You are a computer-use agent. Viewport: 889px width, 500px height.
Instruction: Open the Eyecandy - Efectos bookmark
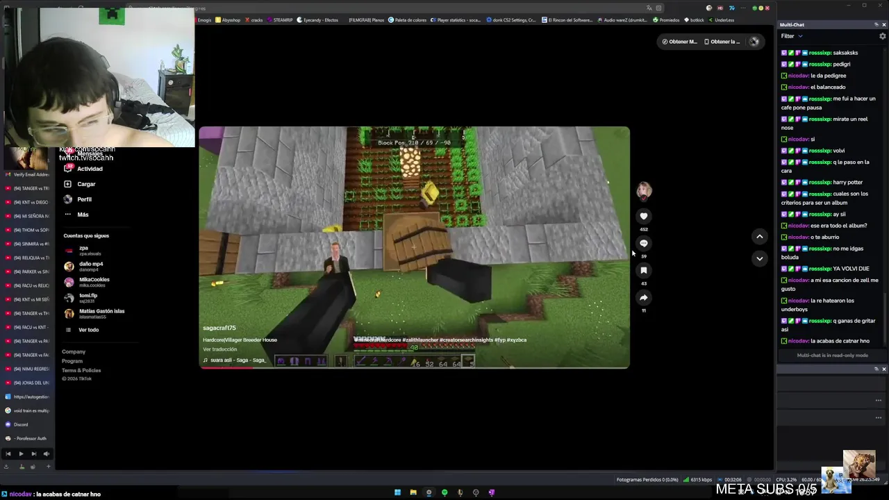[317, 20]
